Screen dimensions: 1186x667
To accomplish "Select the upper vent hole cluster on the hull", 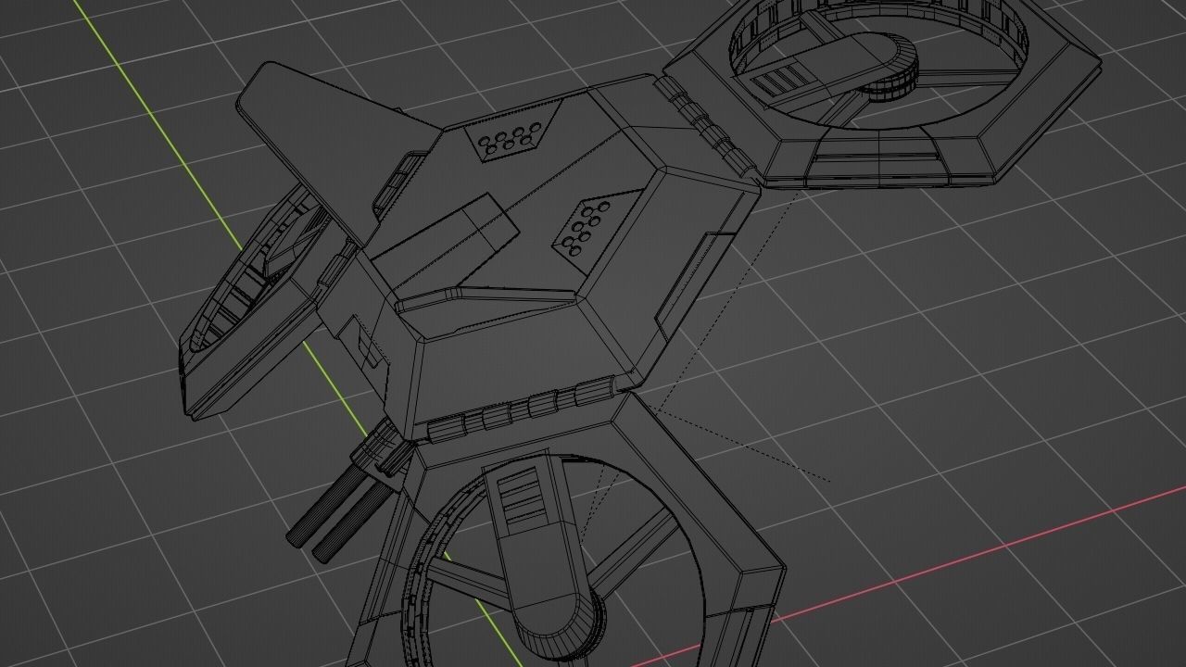I will coord(511,140).
